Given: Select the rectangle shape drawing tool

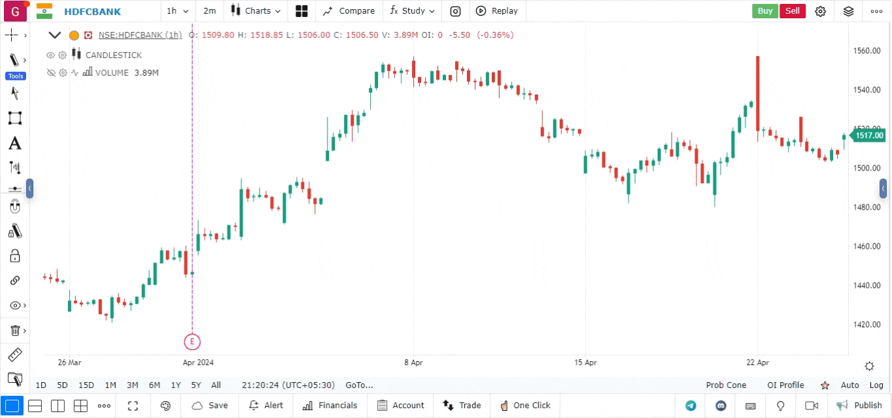Looking at the screenshot, I should pyautogui.click(x=14, y=118).
